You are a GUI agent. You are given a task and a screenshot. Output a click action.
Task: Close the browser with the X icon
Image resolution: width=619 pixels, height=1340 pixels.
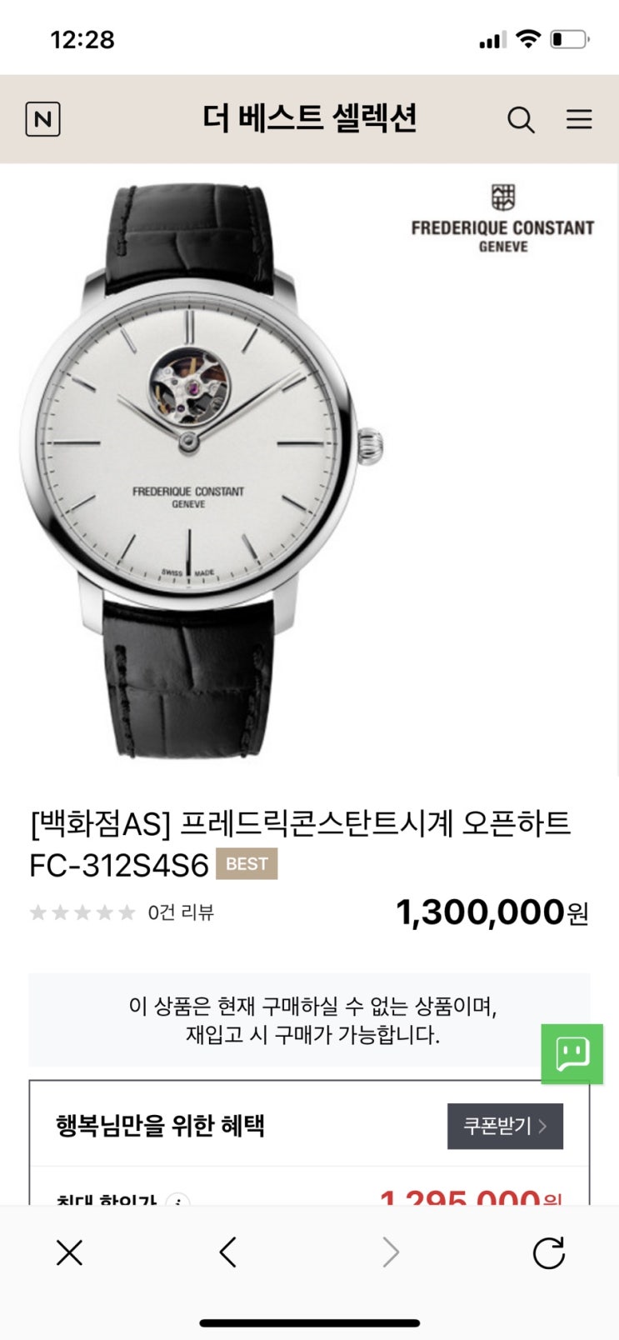pyautogui.click(x=69, y=1252)
